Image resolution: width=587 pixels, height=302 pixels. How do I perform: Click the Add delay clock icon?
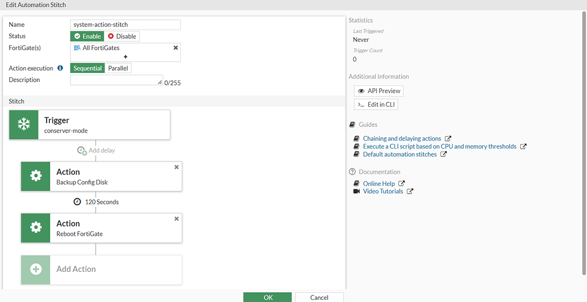coord(82,151)
